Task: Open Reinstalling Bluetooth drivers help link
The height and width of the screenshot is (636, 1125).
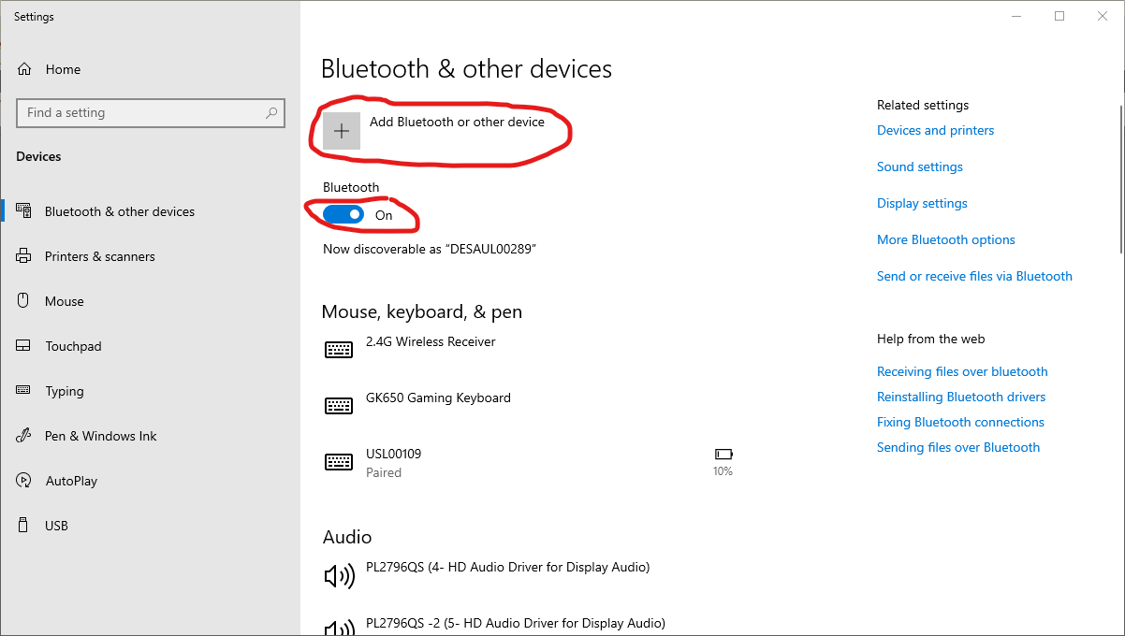Action: point(961,397)
